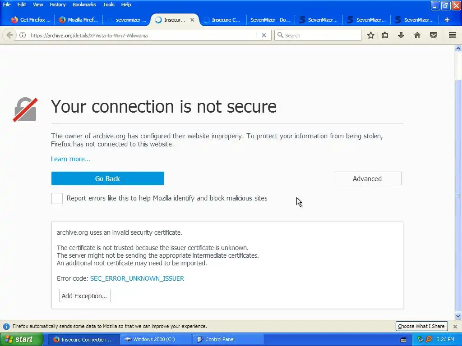
Task: Bookmark this page with the star icon
Action: click(371, 35)
